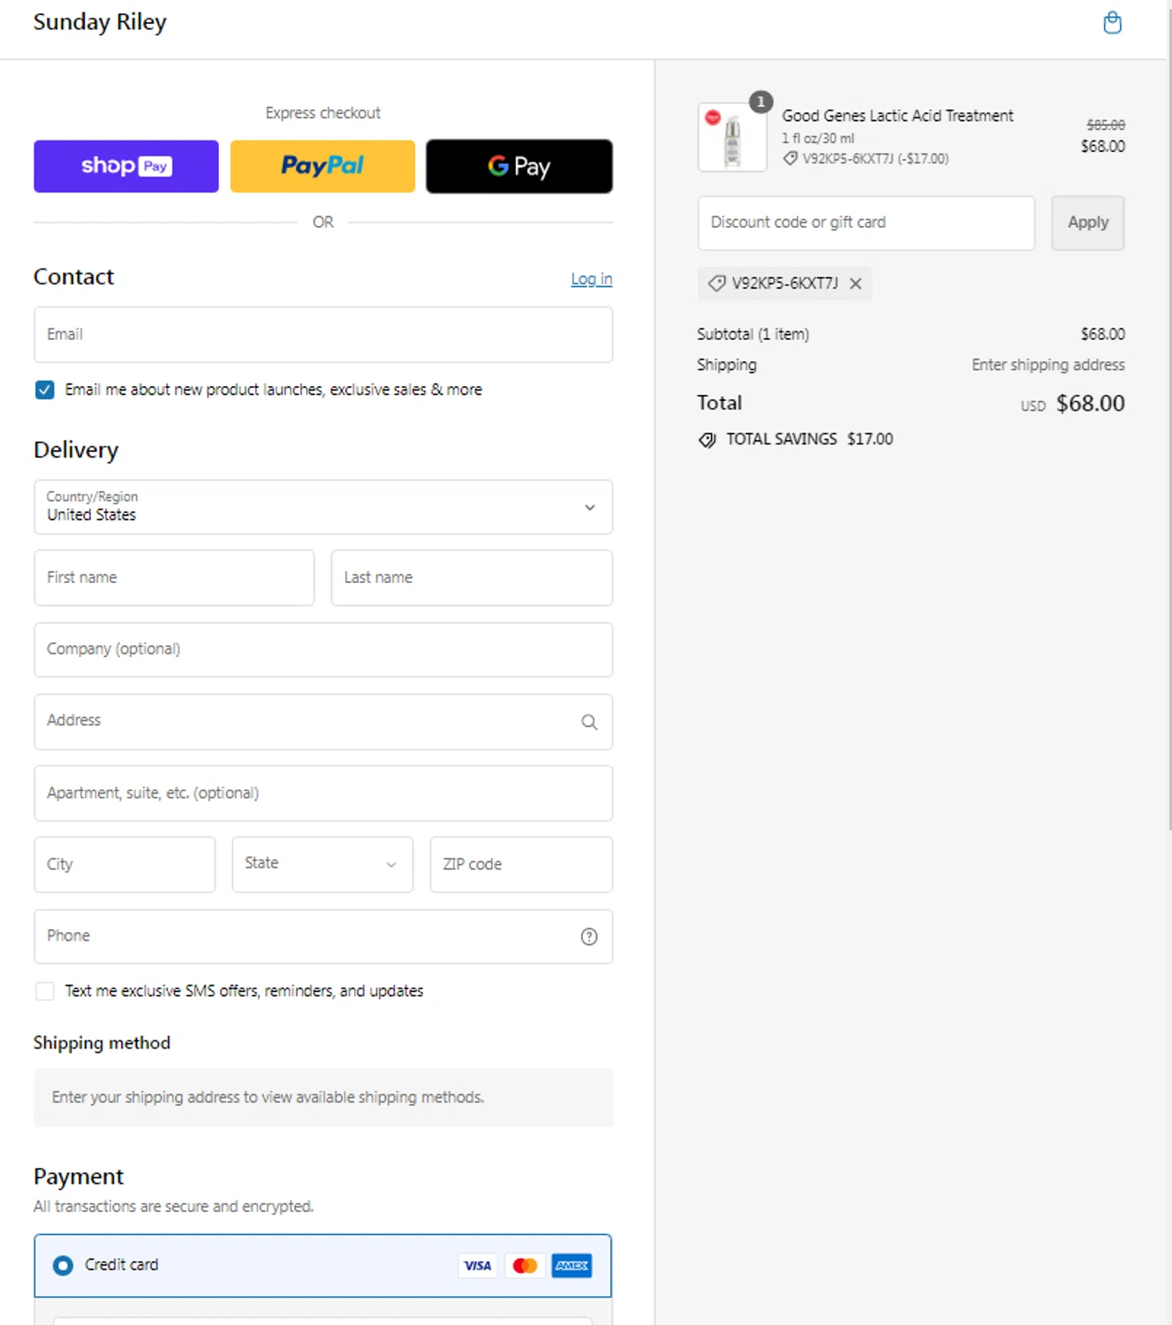Click the discount tag icon under product name
Screen dimensions: 1172x1325
tap(790, 158)
